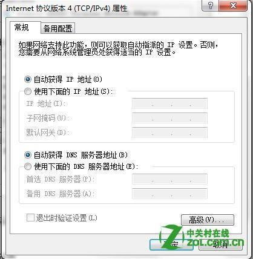
Task: Enable 退出时验证设置 checkbox
Action: 30,218
